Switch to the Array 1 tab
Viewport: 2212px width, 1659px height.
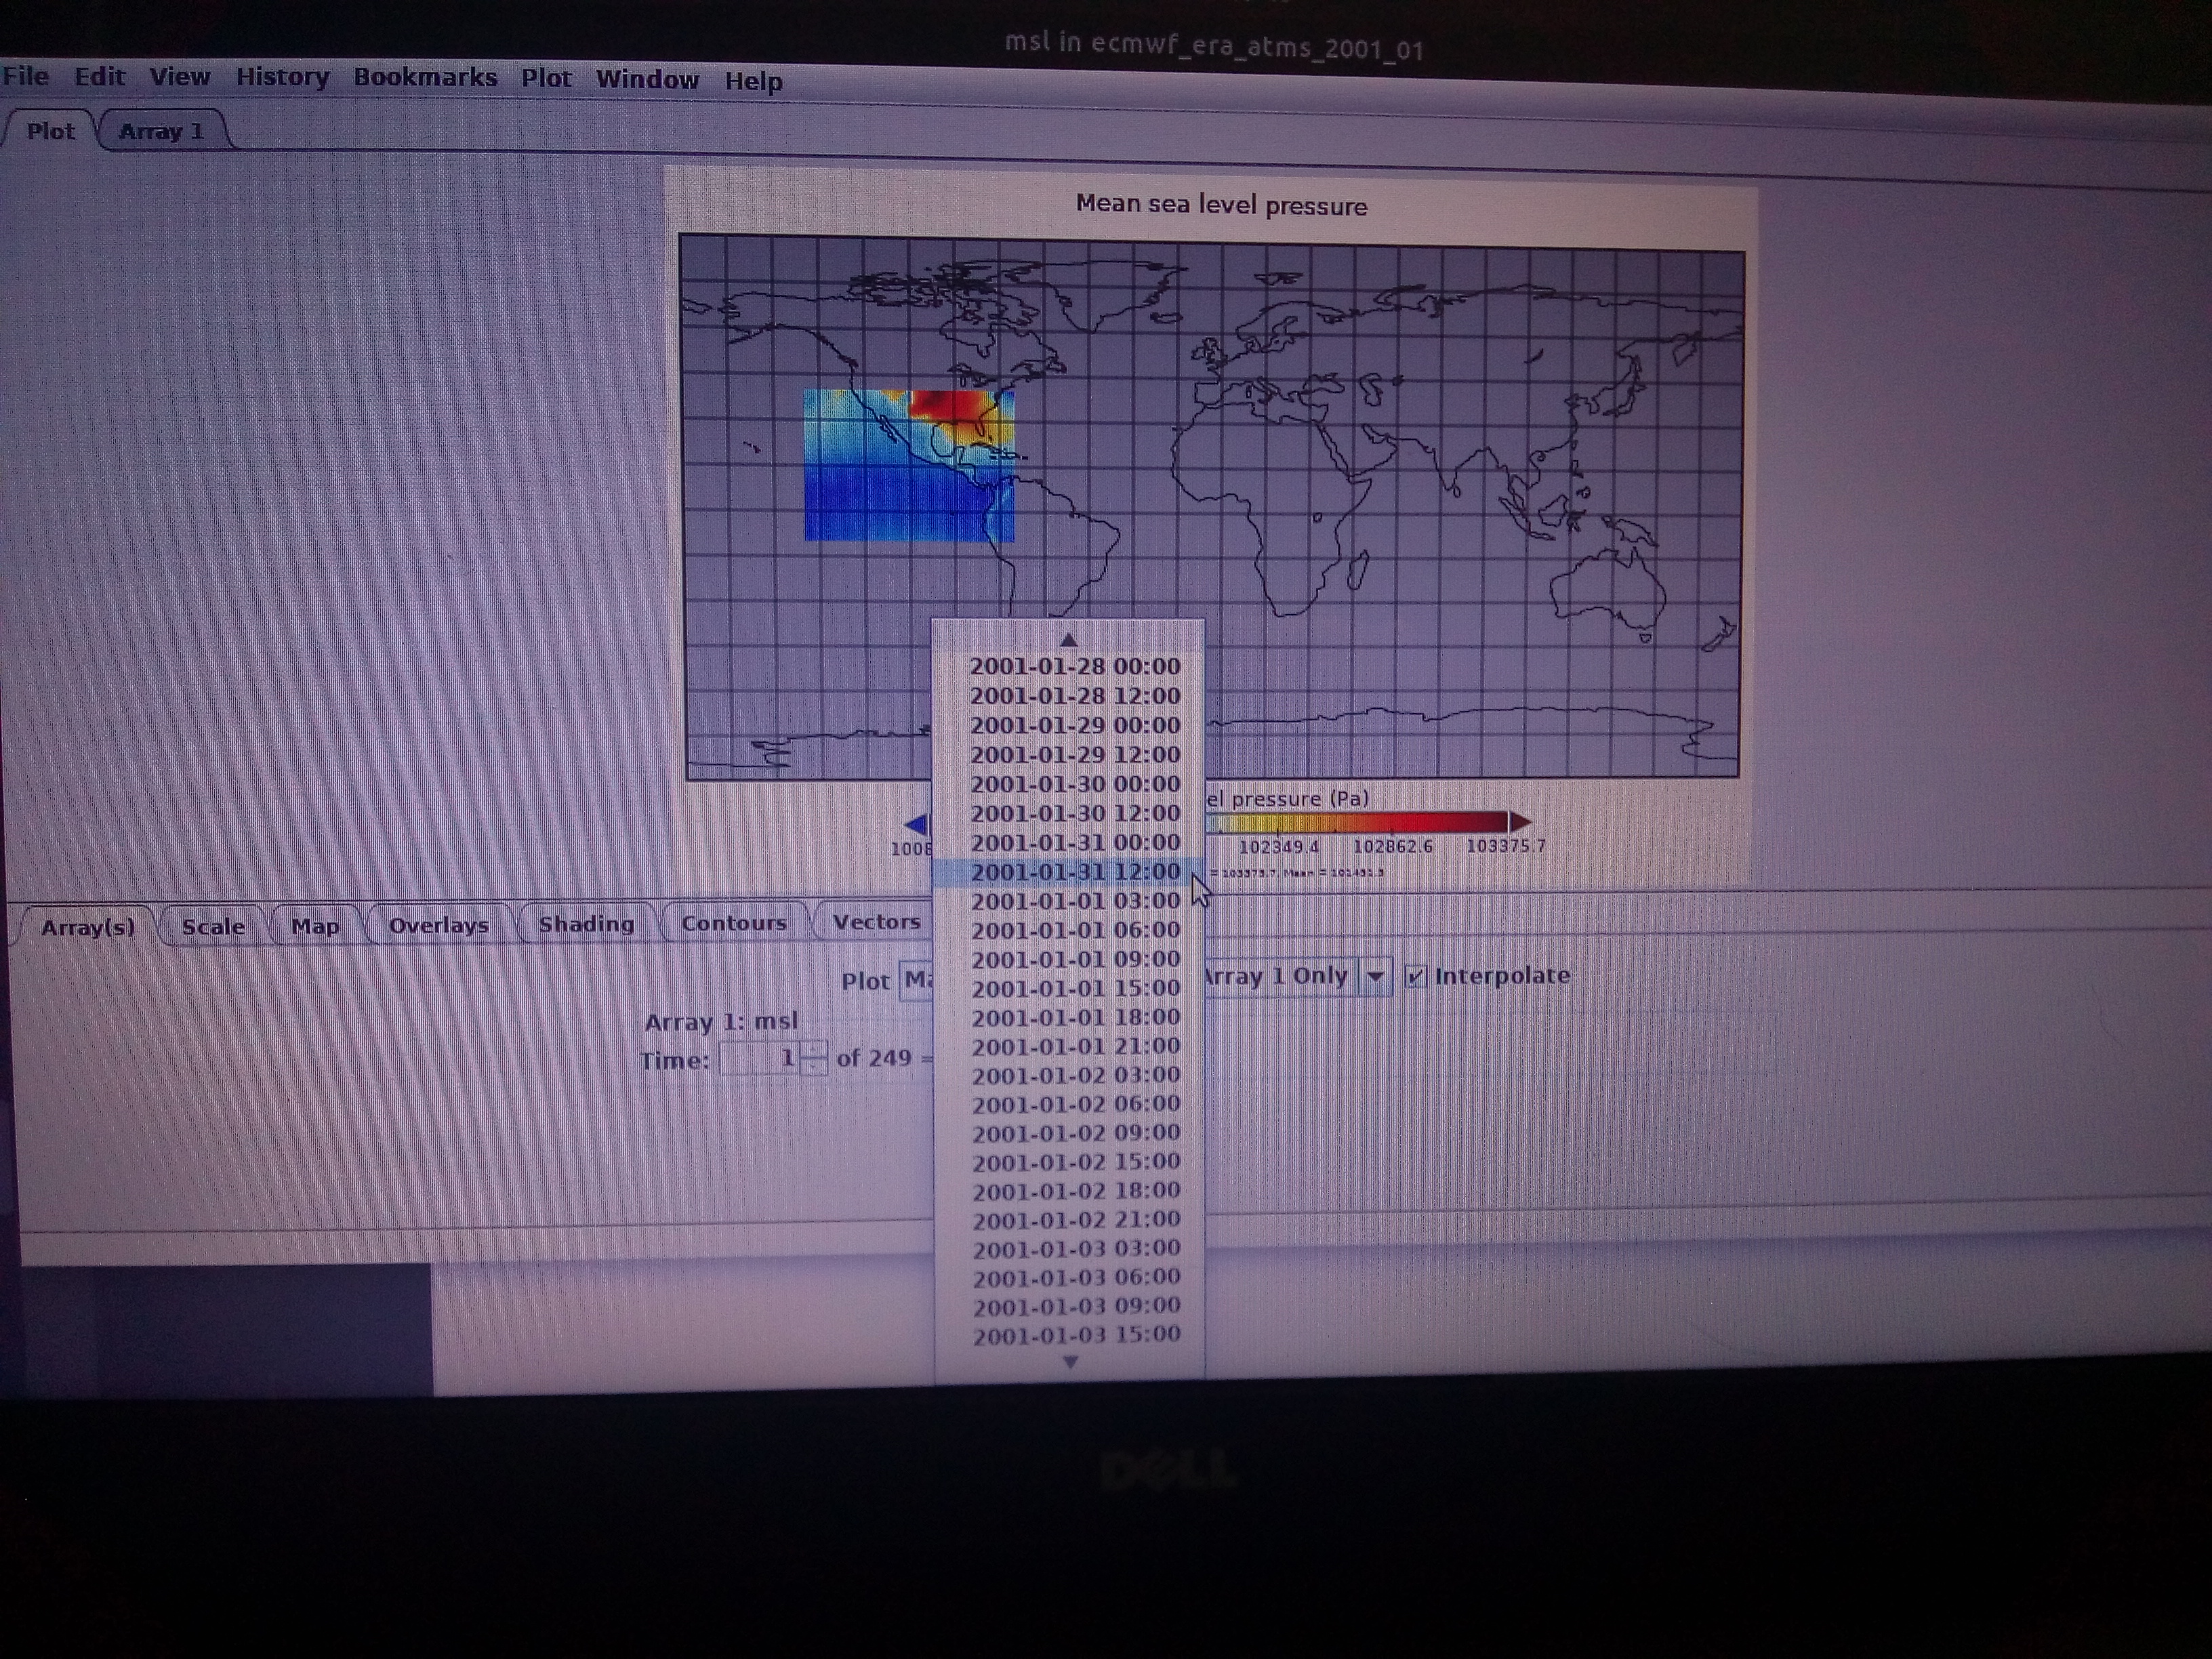point(161,132)
